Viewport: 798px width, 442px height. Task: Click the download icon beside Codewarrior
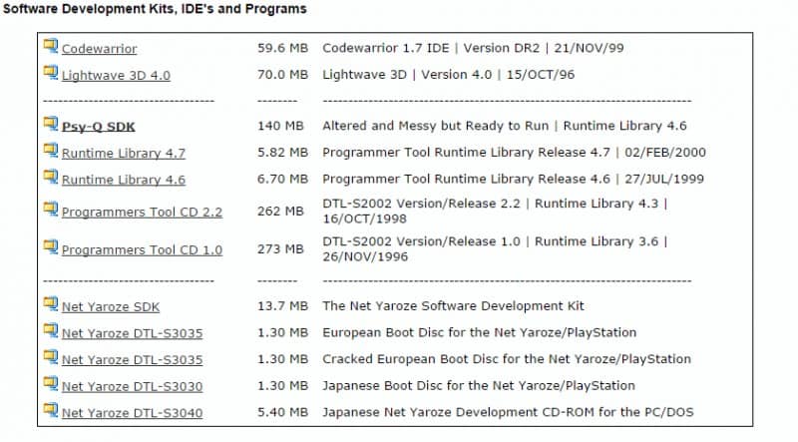click(x=51, y=46)
